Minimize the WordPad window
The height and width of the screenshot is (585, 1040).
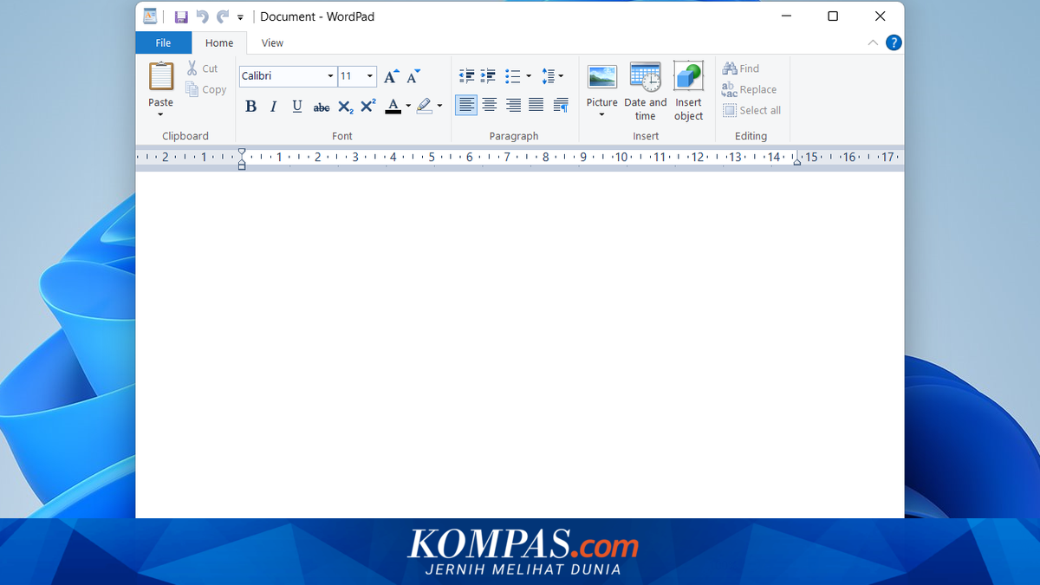[x=786, y=16]
